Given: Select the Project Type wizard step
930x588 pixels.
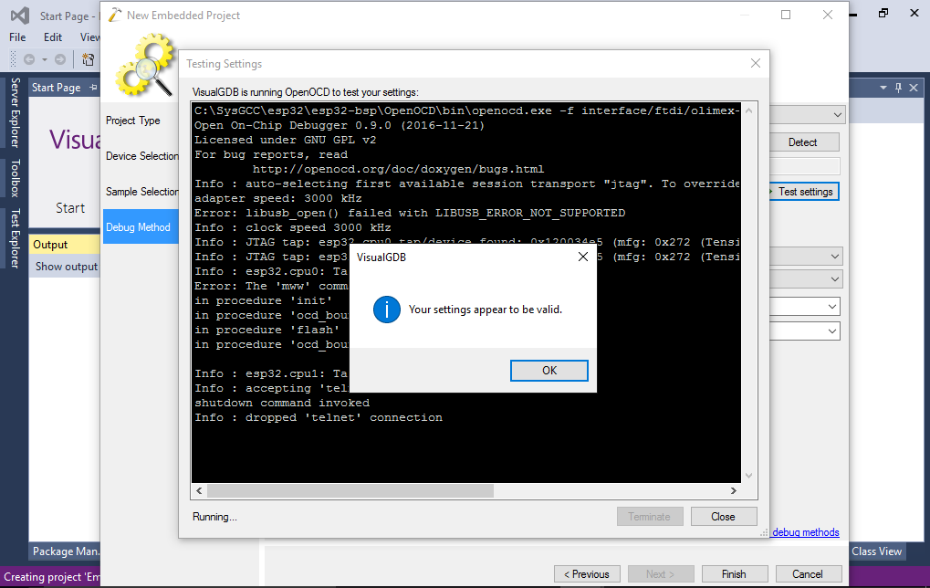Looking at the screenshot, I should 133,121.
